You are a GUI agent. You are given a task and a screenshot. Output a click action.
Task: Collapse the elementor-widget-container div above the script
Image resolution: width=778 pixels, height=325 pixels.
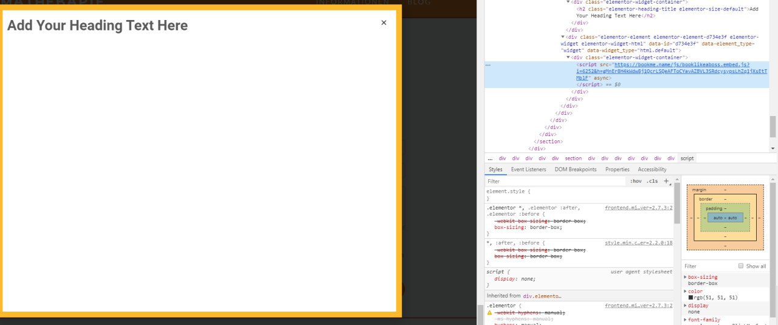coord(568,57)
